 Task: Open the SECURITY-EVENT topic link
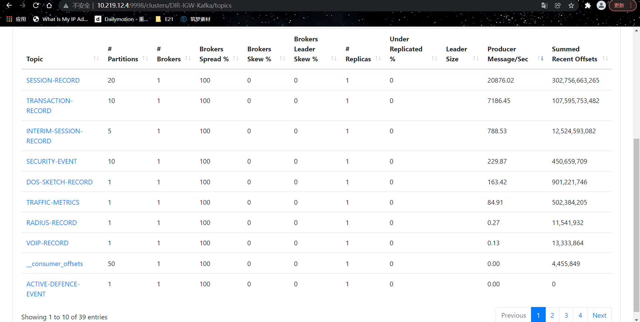point(52,161)
